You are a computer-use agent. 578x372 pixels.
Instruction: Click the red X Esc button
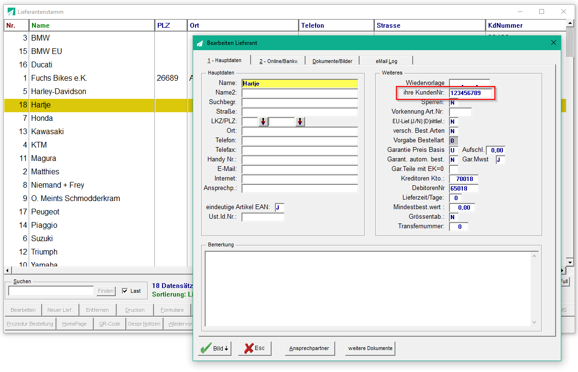click(255, 348)
